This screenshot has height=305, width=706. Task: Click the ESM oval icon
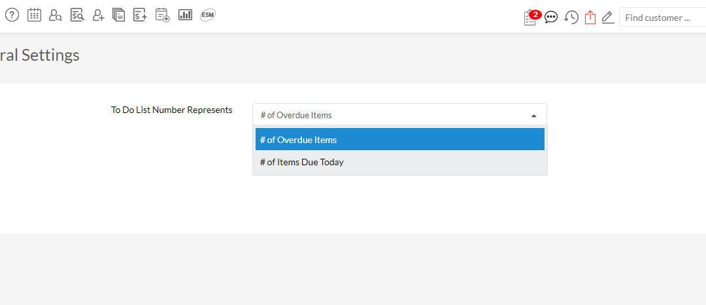(x=208, y=14)
